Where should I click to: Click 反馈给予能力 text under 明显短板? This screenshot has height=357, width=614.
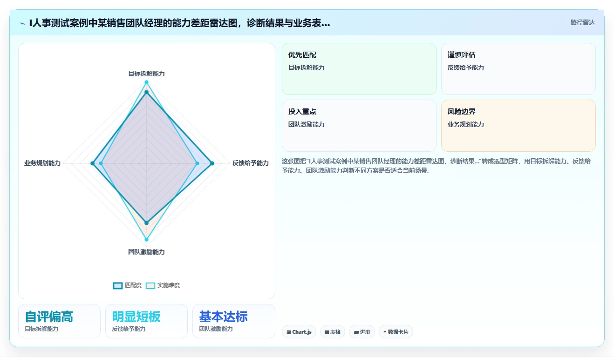click(129, 329)
